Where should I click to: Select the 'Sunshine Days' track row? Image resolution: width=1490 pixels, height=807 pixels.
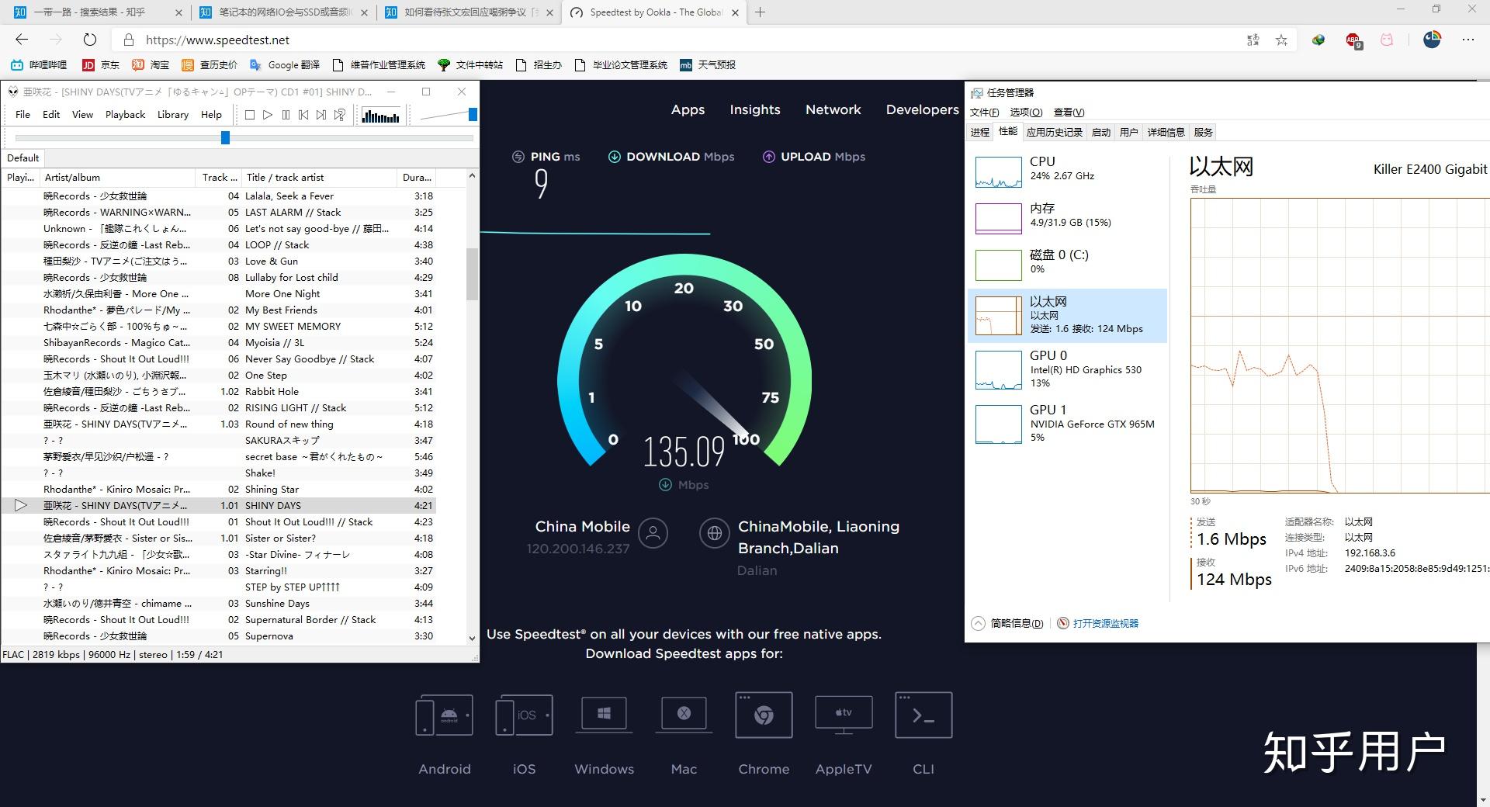(219, 603)
